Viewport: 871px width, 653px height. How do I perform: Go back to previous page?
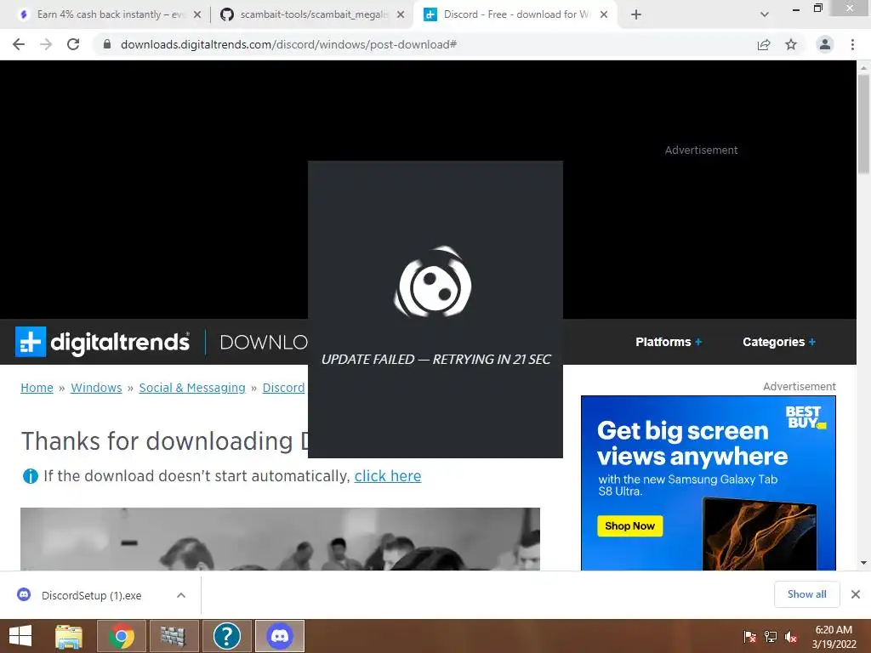point(19,44)
